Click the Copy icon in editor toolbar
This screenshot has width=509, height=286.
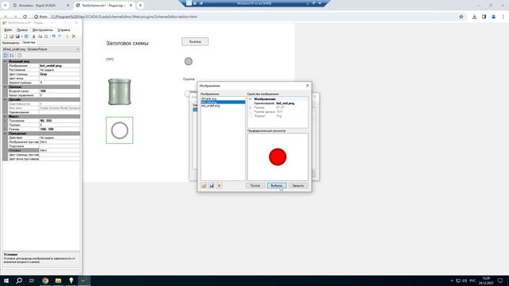click(40, 37)
